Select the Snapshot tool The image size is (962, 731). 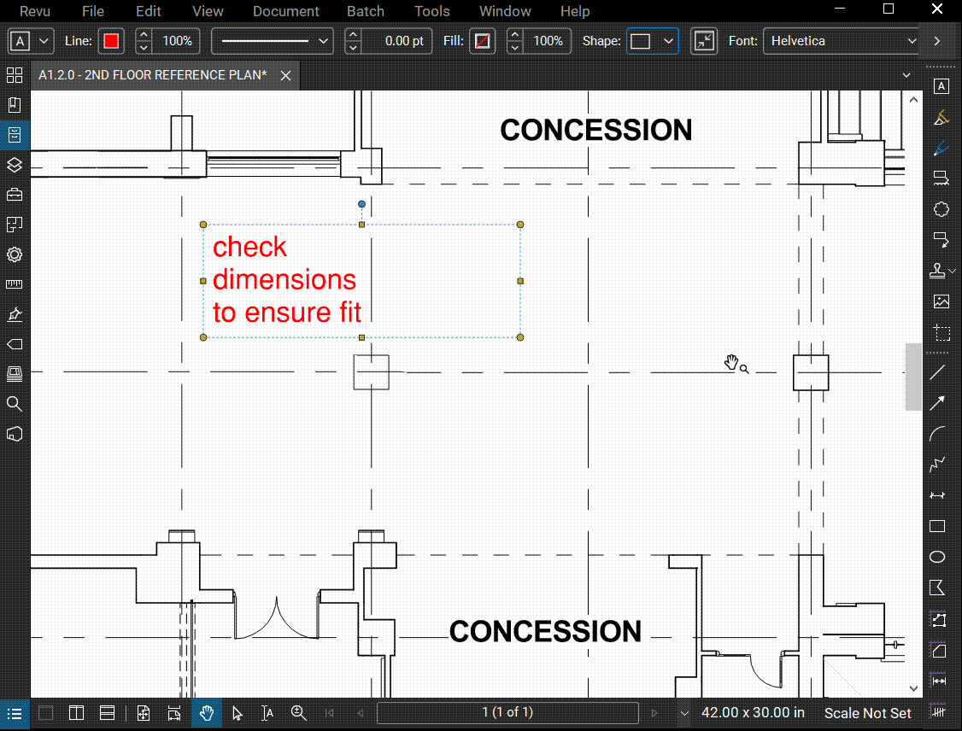click(942, 334)
